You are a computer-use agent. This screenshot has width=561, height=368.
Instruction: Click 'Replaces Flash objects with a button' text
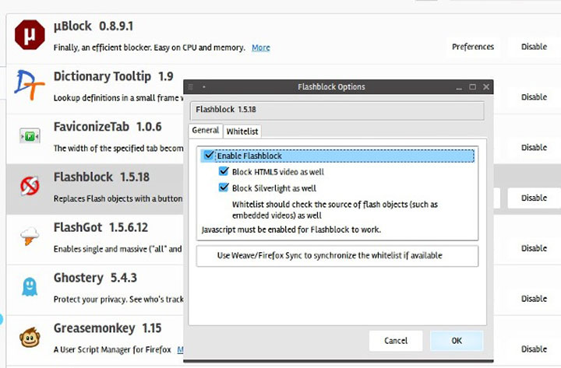coord(118,198)
